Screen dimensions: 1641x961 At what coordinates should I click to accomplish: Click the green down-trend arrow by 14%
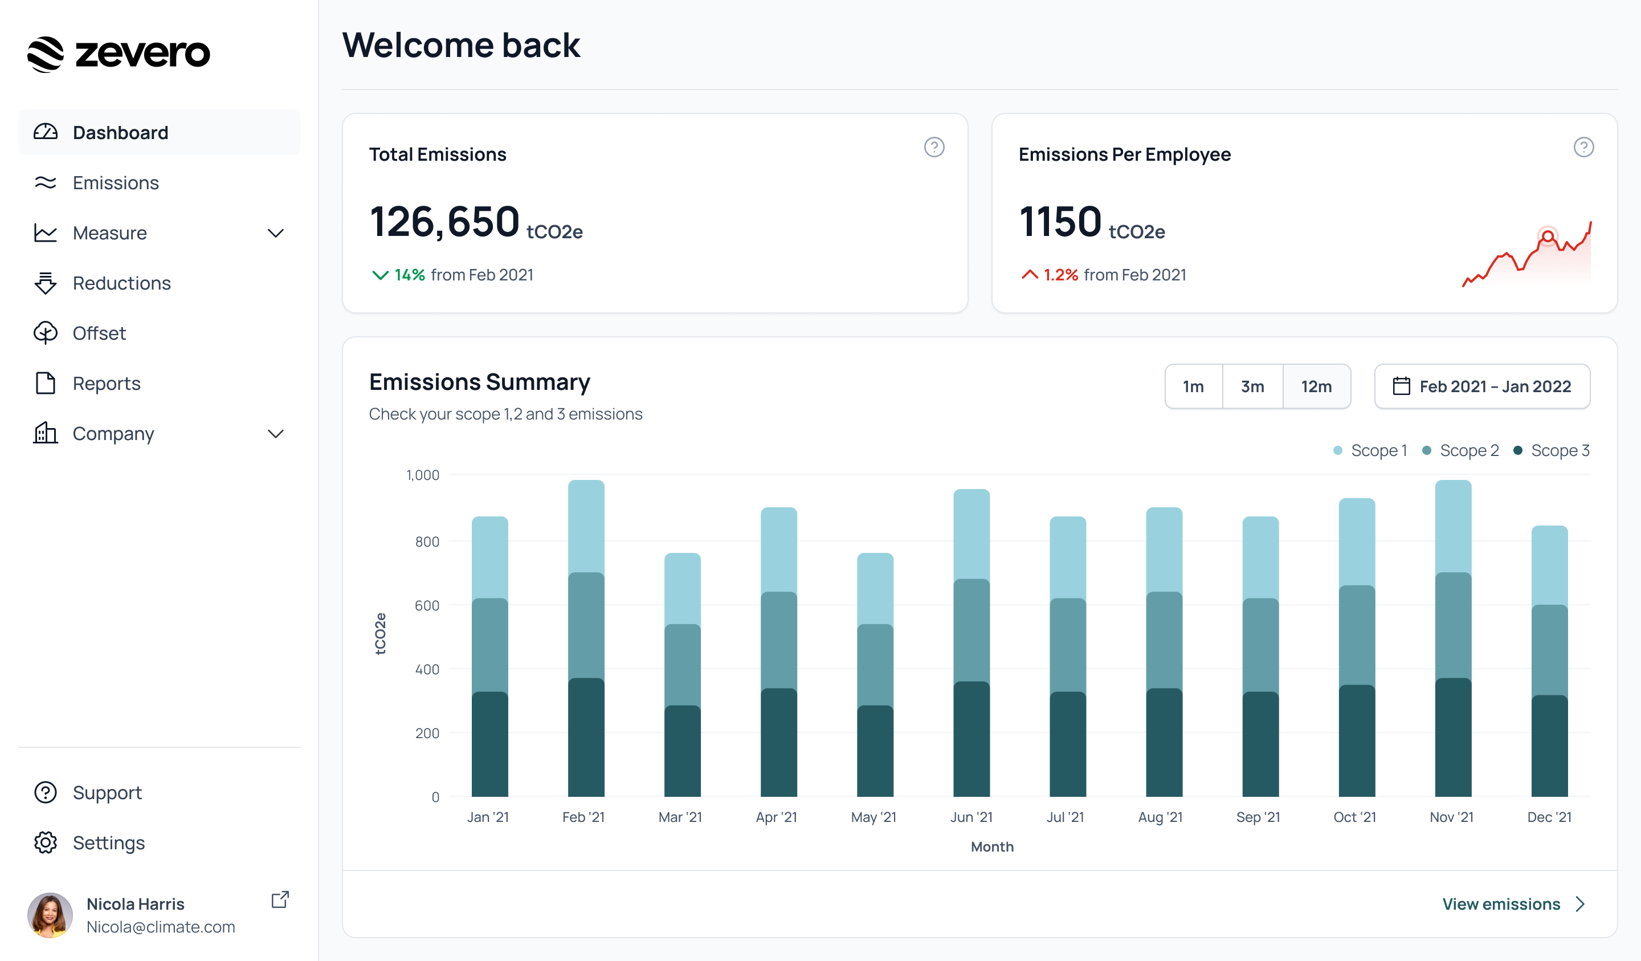pyautogui.click(x=380, y=275)
